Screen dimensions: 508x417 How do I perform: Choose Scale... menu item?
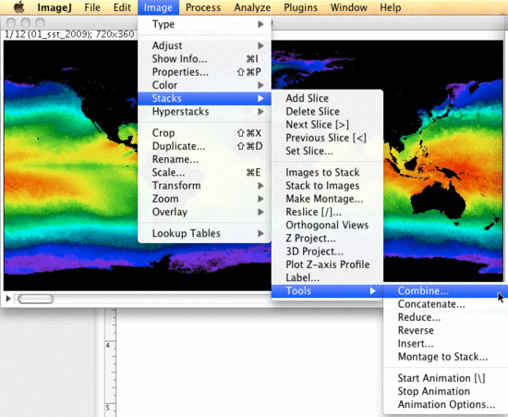tap(204, 173)
